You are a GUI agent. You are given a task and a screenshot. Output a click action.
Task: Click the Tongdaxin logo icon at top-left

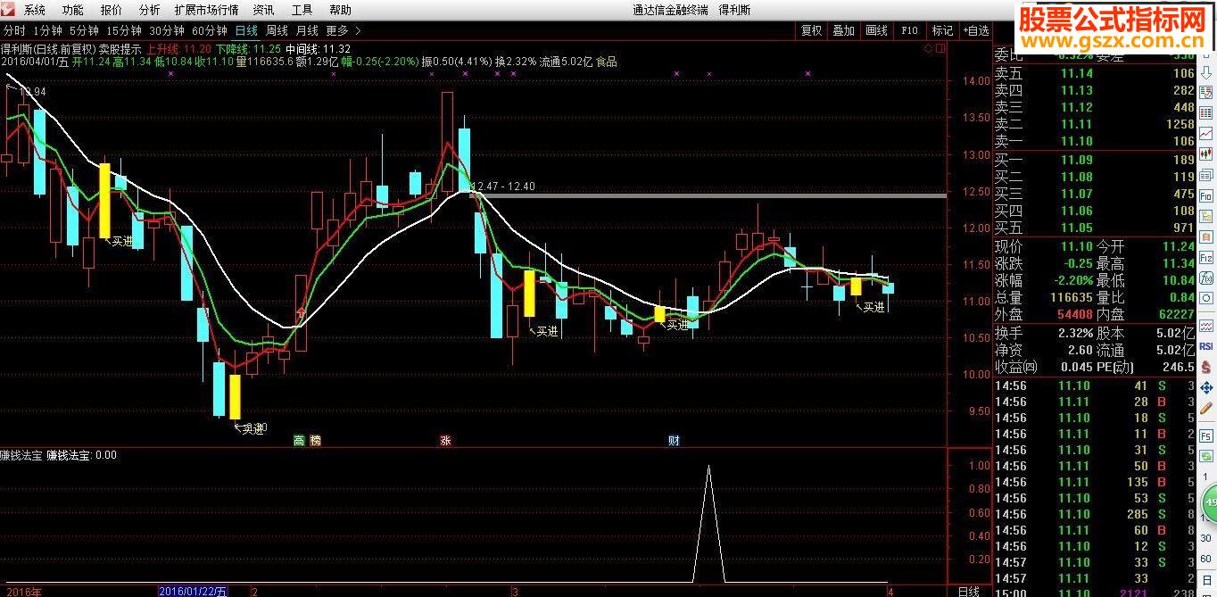click(x=8, y=10)
